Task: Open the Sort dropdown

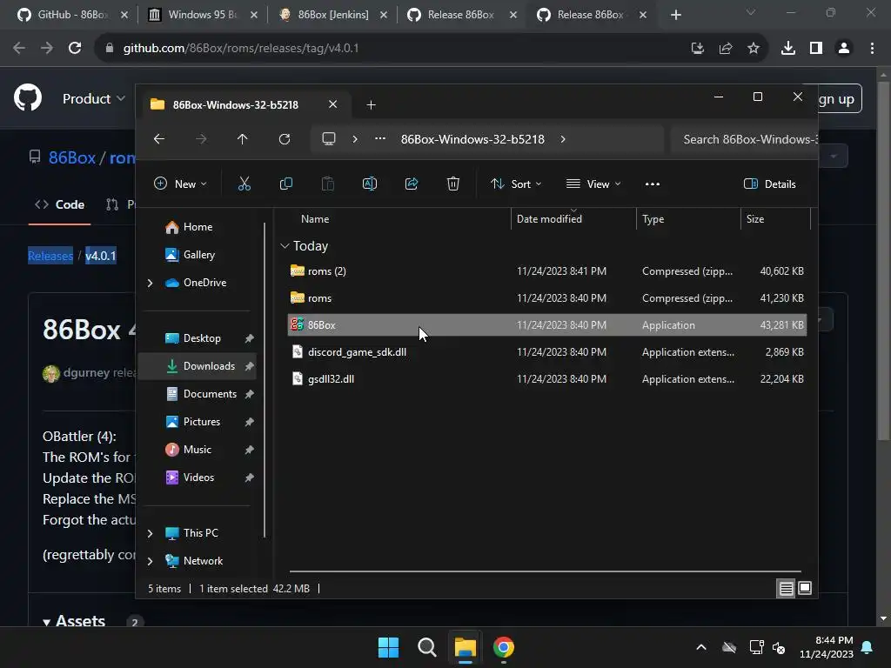Action: pos(517,184)
